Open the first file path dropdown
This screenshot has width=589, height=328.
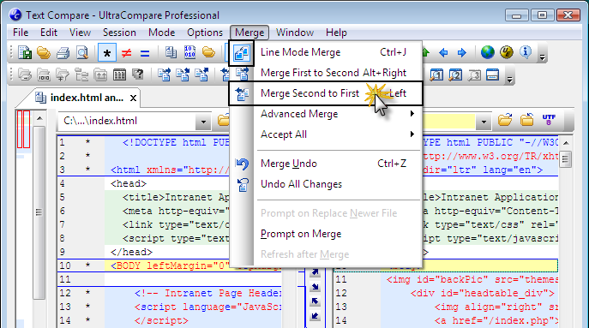pyautogui.click(x=203, y=122)
